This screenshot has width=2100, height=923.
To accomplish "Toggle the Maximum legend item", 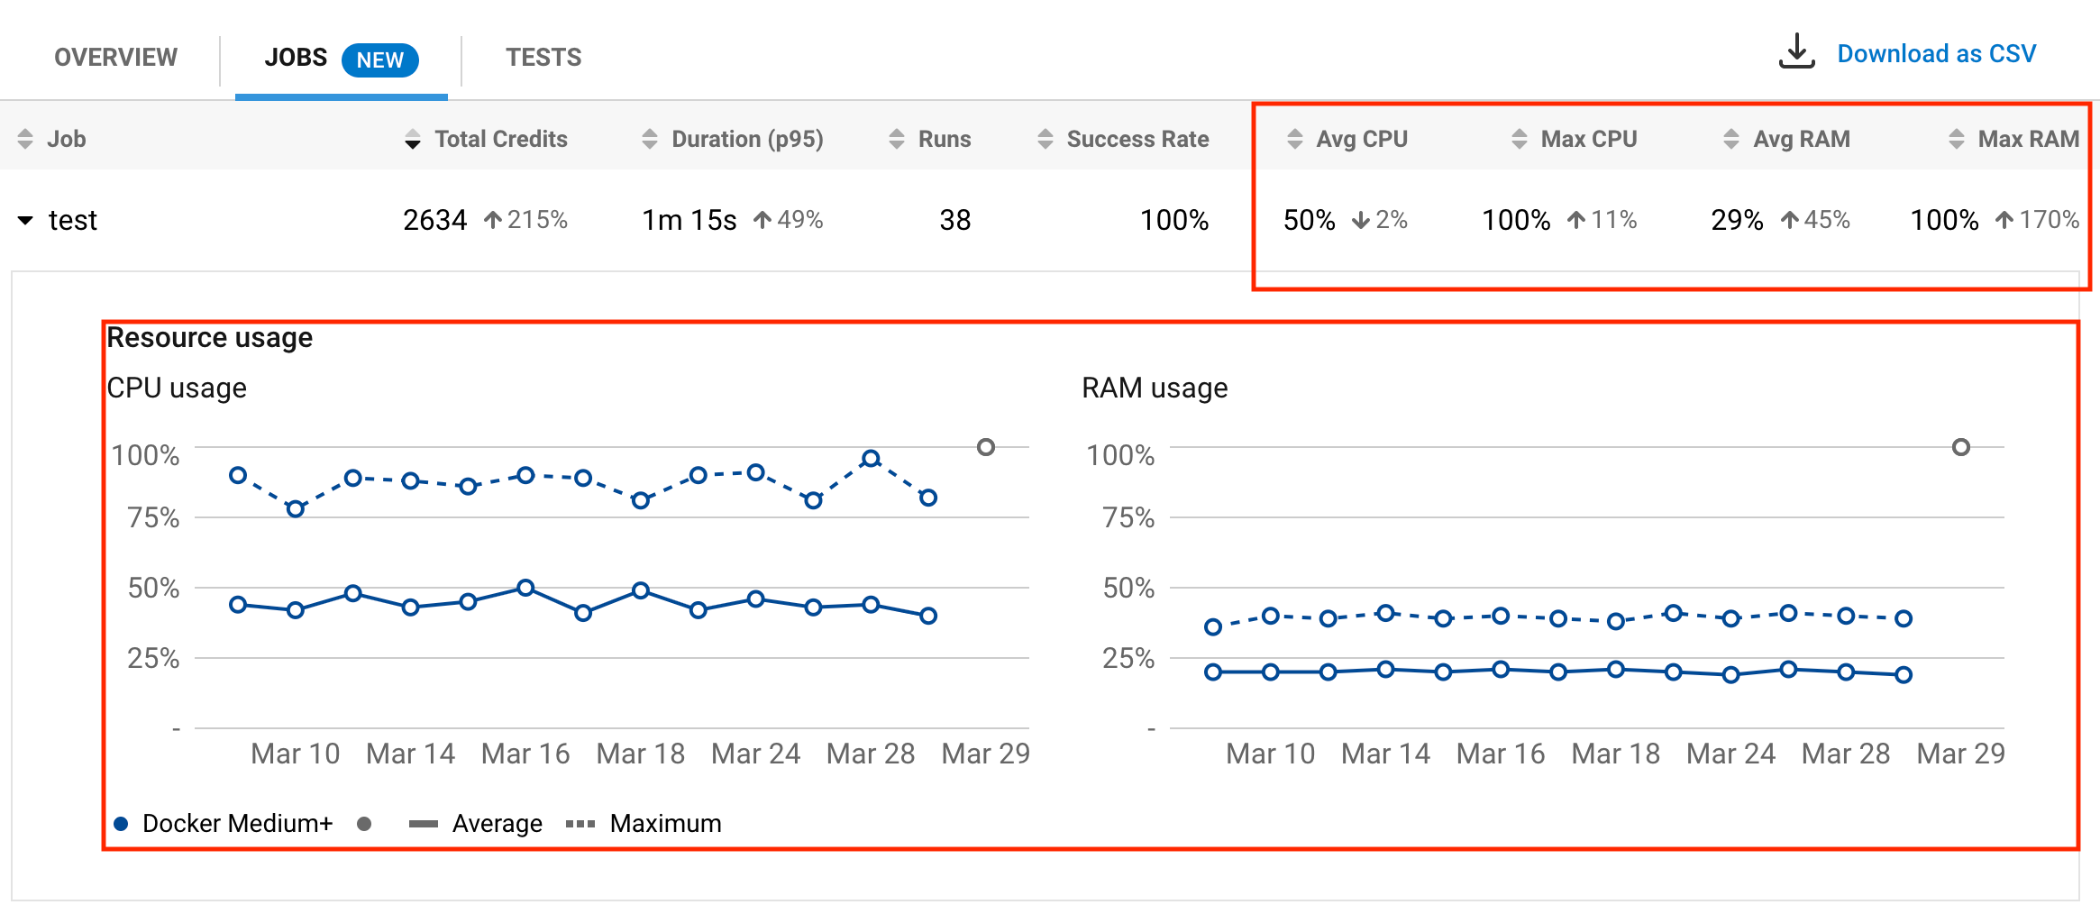I will pyautogui.click(x=644, y=824).
